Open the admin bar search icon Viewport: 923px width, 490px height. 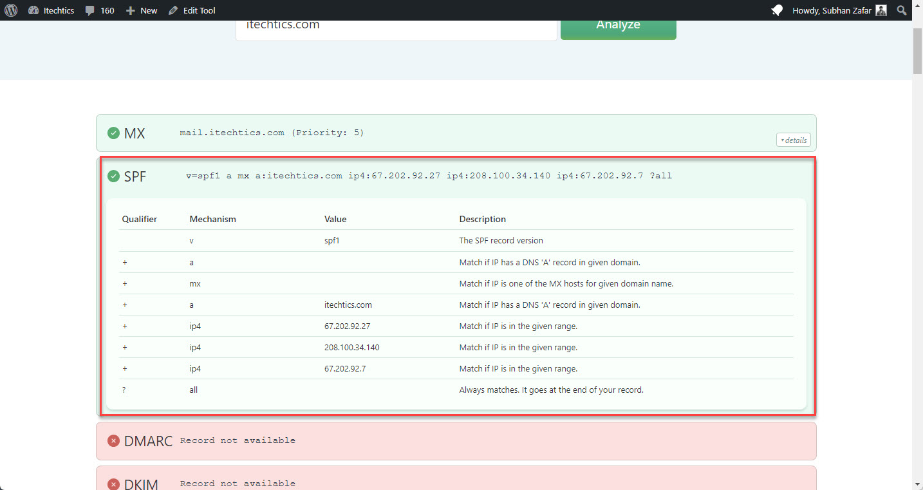[x=902, y=10]
